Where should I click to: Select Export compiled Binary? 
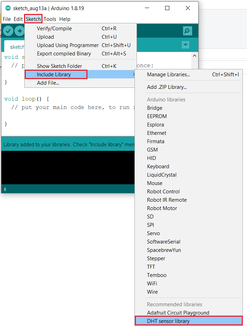coord(80,54)
